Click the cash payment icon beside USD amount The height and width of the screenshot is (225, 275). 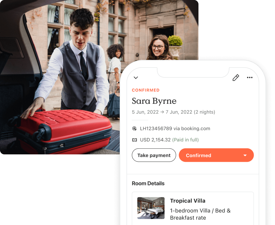pyautogui.click(x=134, y=140)
